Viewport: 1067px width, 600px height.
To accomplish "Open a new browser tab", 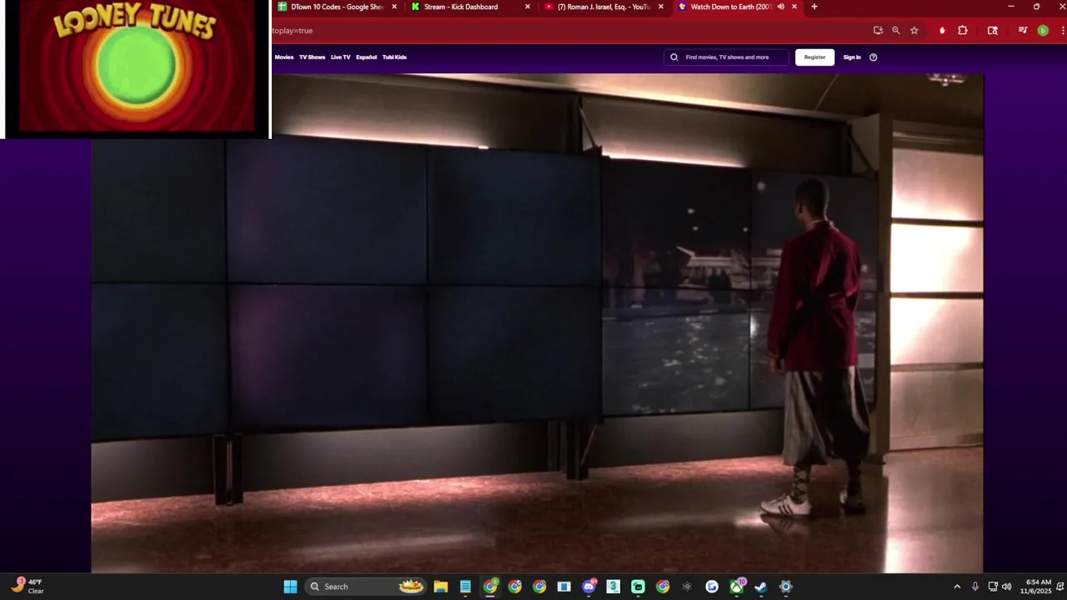I will click(814, 7).
